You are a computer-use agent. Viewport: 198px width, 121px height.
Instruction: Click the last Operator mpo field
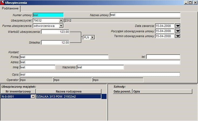pos(118,80)
